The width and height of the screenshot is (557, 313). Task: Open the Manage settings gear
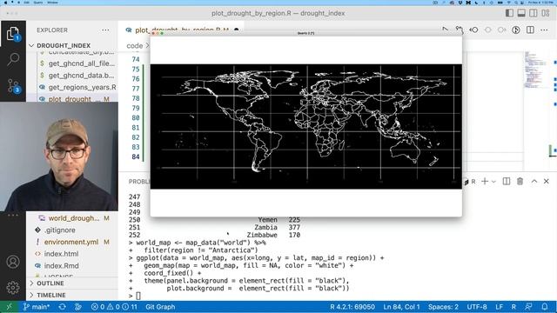(13, 288)
